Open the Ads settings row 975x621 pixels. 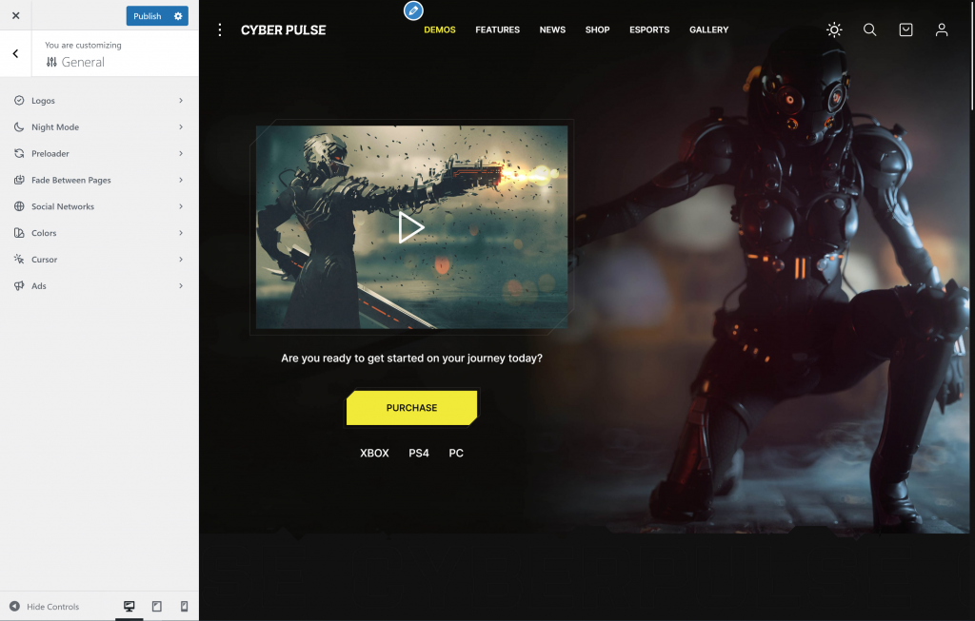click(99, 285)
